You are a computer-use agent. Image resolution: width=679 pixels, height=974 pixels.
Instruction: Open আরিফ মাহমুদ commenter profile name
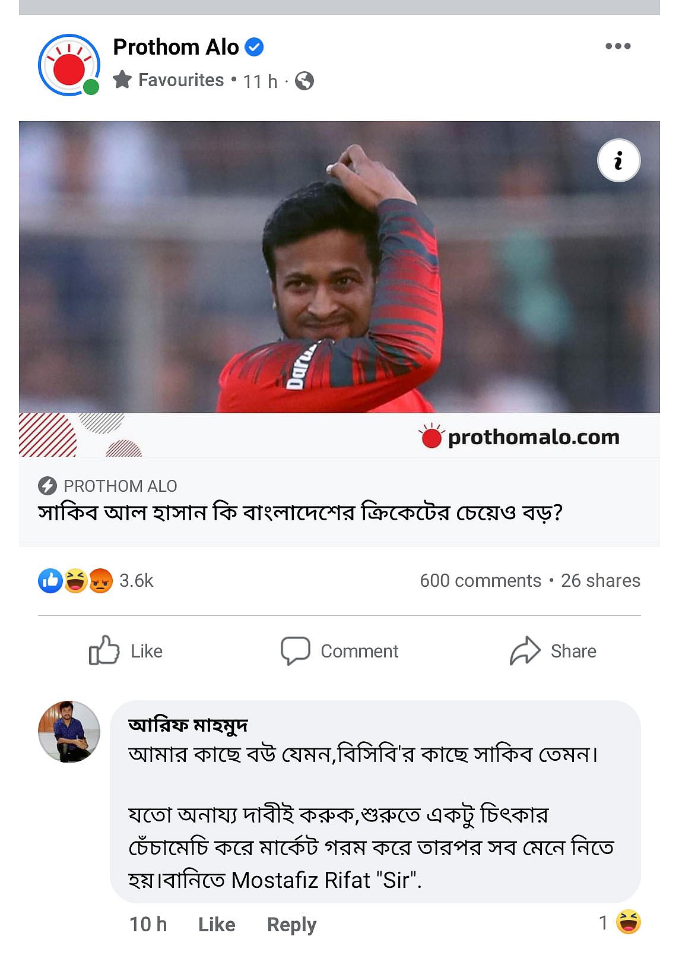click(x=188, y=725)
